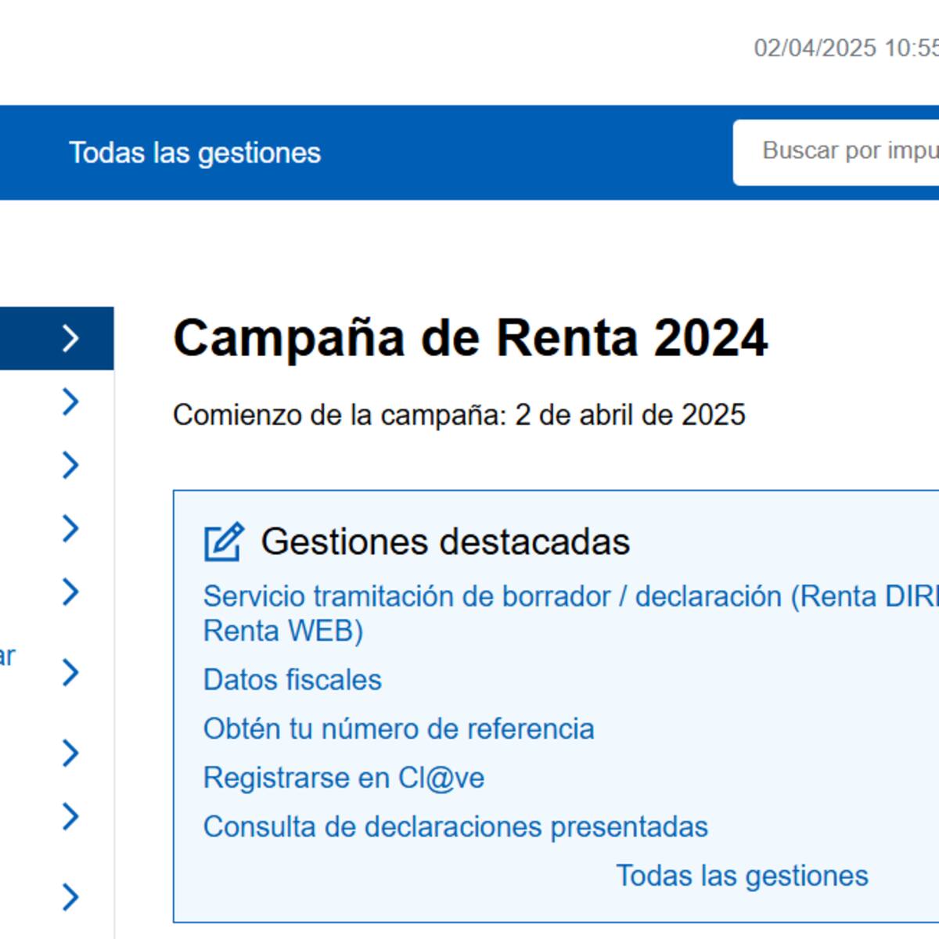The image size is (939, 939).
Task: Expand the chevron just below the 'ar' sidebar item
Action: tap(70, 753)
